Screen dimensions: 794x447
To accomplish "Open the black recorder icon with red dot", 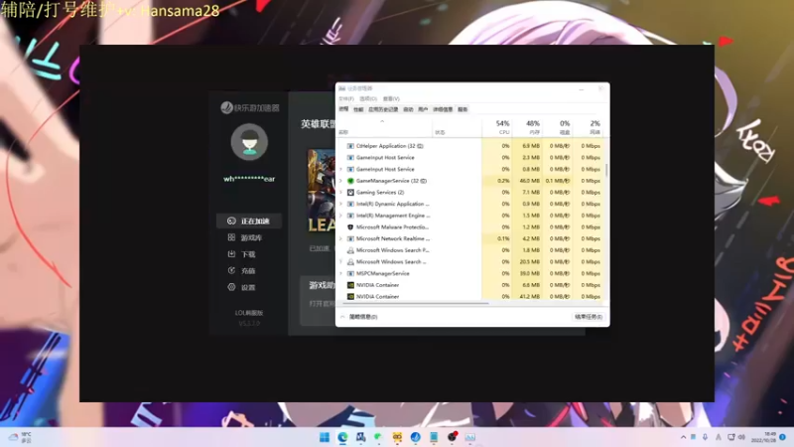I will (453, 436).
